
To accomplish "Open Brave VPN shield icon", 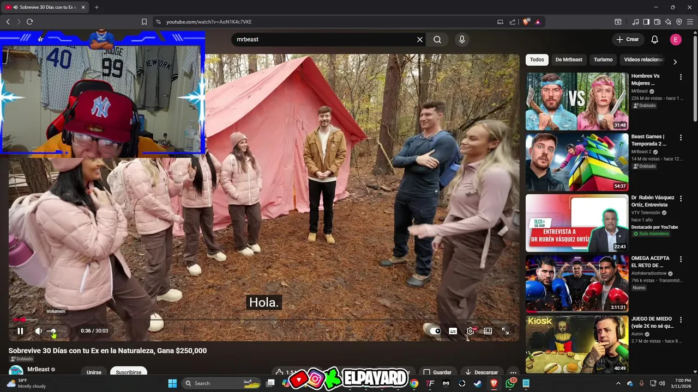I will (x=679, y=22).
